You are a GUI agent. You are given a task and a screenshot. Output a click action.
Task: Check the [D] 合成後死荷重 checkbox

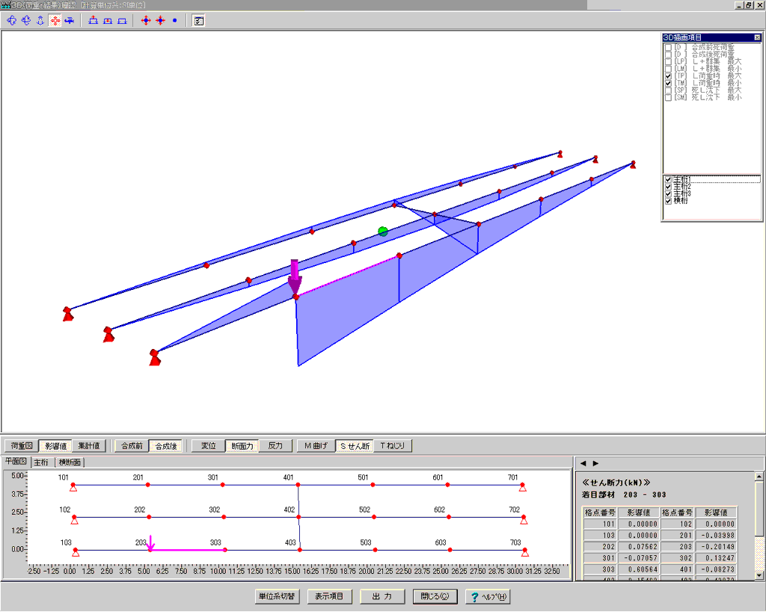coord(668,55)
